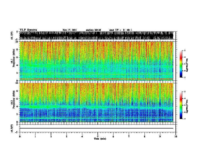
Task: Click inside the ch.1 spectrogram panel
Action: [96, 61]
